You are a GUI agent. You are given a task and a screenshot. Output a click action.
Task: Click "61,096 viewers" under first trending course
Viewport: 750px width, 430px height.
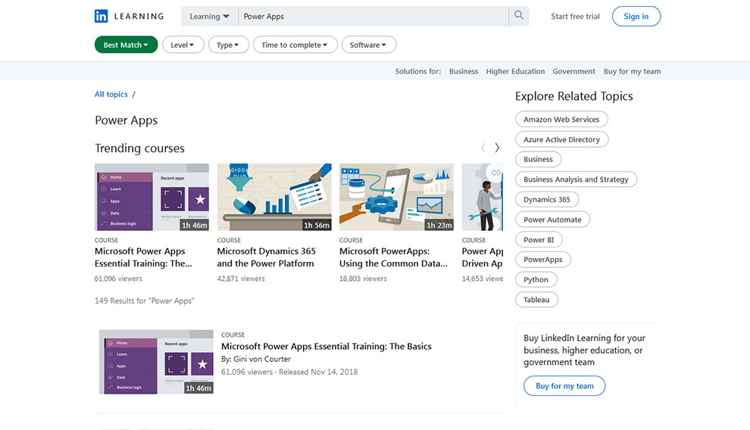click(118, 279)
